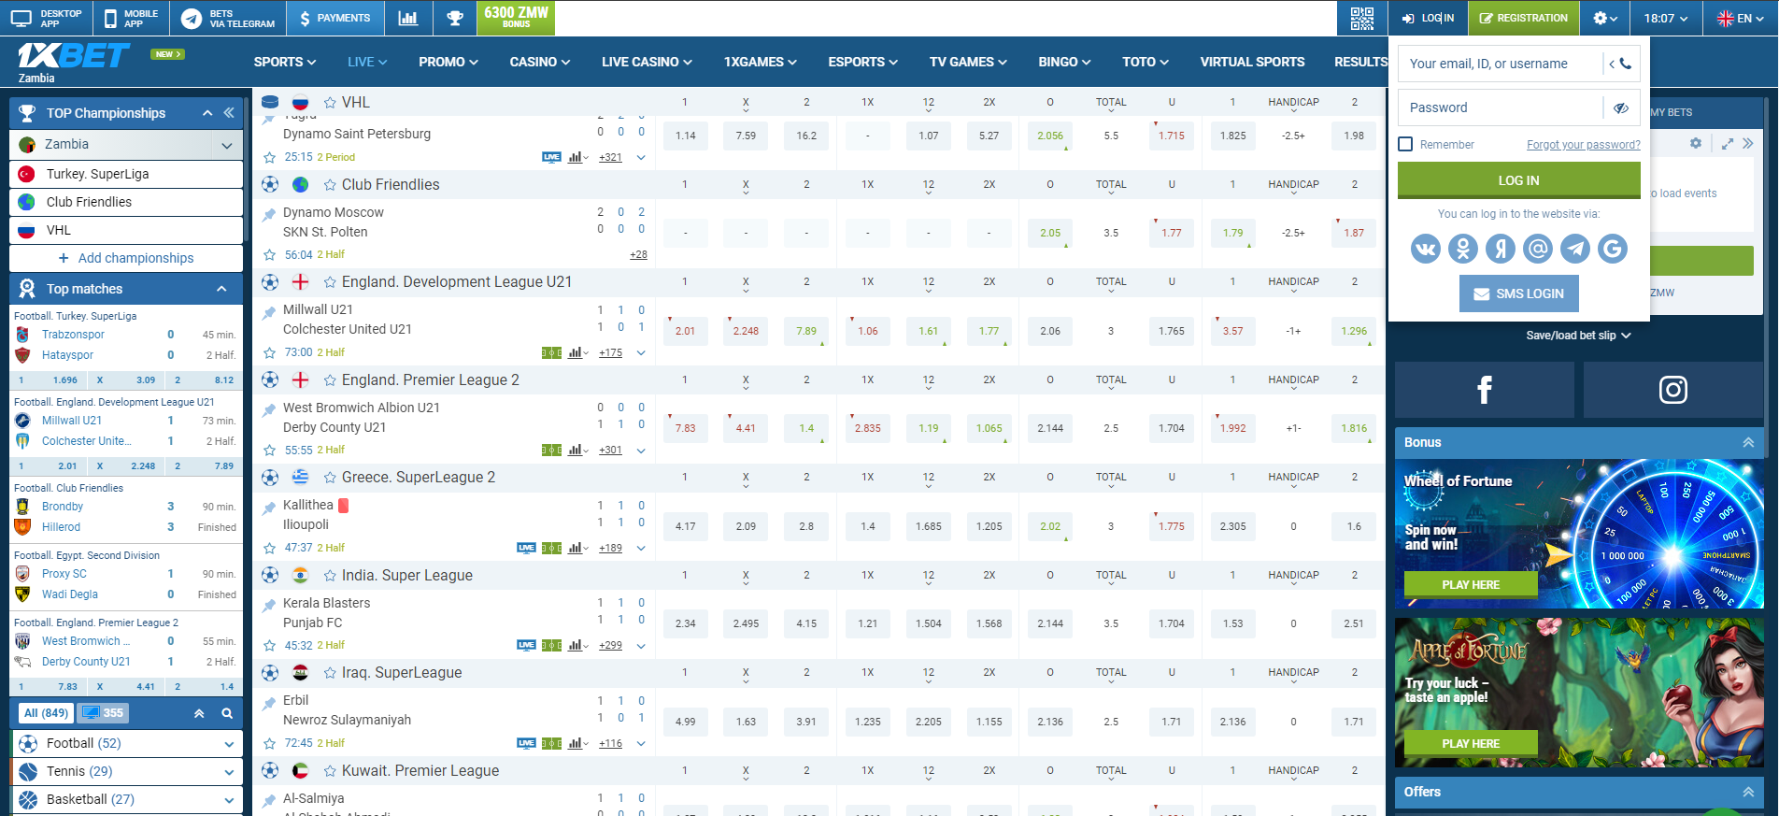Image resolution: width=1779 pixels, height=816 pixels.
Task: Favorite India Super League star
Action: click(330, 576)
